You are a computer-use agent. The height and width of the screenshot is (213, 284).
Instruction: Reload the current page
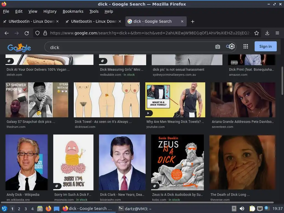[27, 33]
